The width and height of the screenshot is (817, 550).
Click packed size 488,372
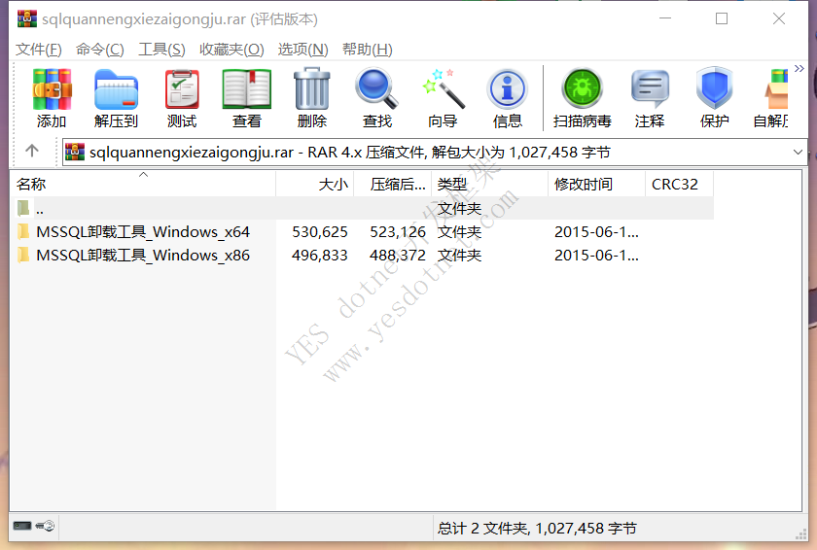pyautogui.click(x=398, y=255)
